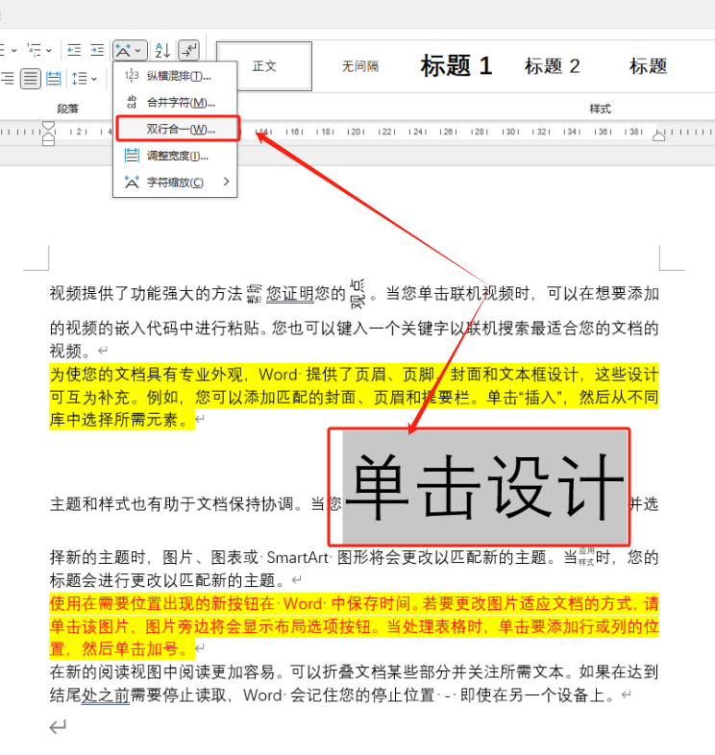Click the 纵横混排 123 icon in menu
Image resolution: width=715 pixels, height=755 pixels.
tap(132, 76)
